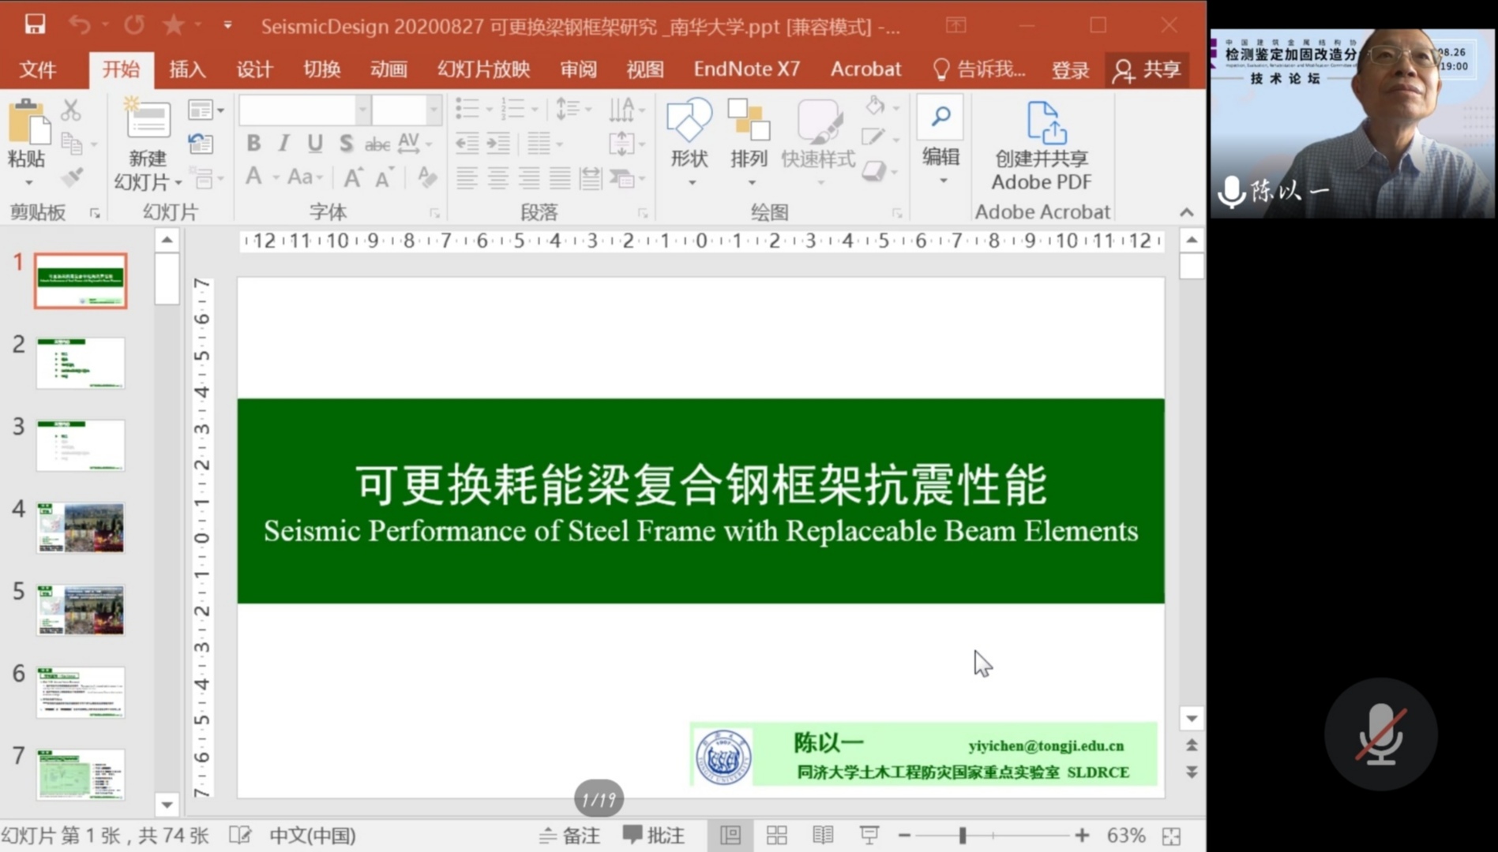Viewport: 1498px width, 852px height.
Task: Expand the font name dropdown
Action: [362, 110]
